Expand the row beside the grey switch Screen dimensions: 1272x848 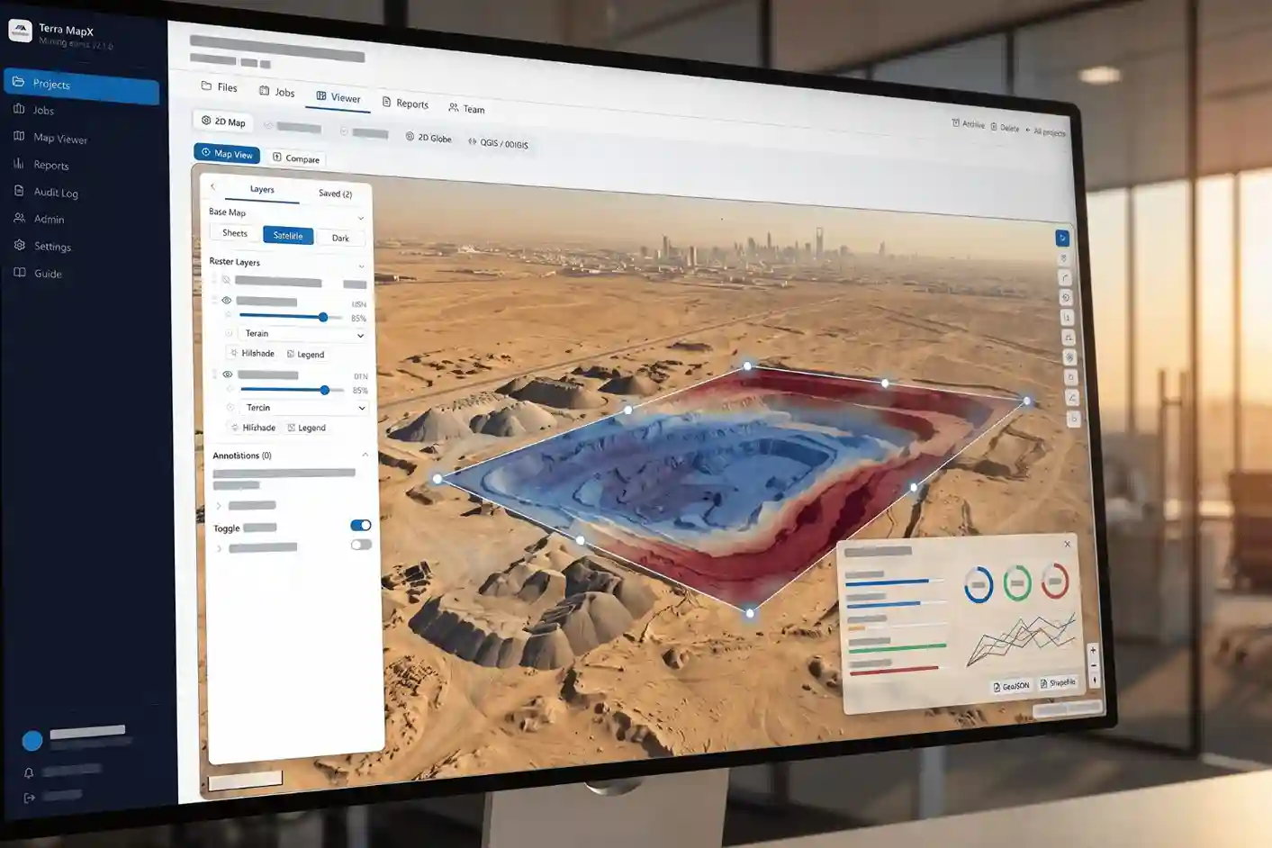point(220,548)
